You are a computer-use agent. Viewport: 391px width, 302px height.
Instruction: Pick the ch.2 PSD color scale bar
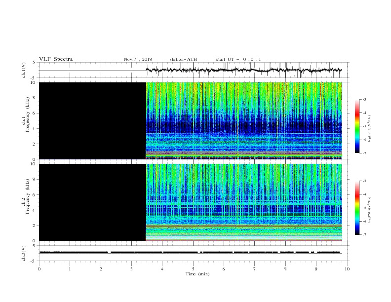pyautogui.click(x=357, y=208)
